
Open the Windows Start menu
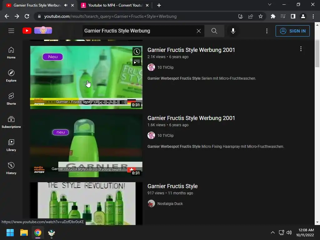(10, 232)
